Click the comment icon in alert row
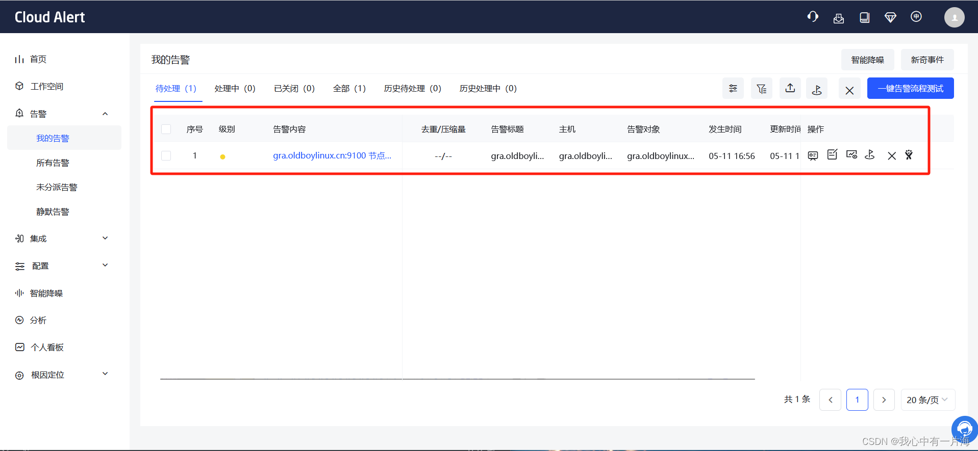The image size is (978, 451). 813,155
